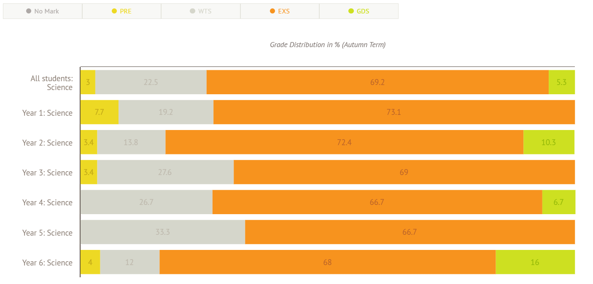This screenshot has width=593, height=284.
Task: Select Year 4 GDS 6.7 segment
Action: (x=558, y=202)
